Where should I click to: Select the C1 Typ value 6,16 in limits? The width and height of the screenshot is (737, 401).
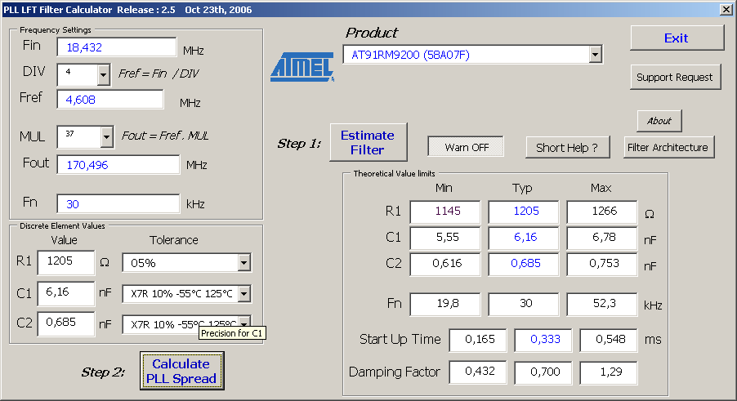click(x=524, y=238)
